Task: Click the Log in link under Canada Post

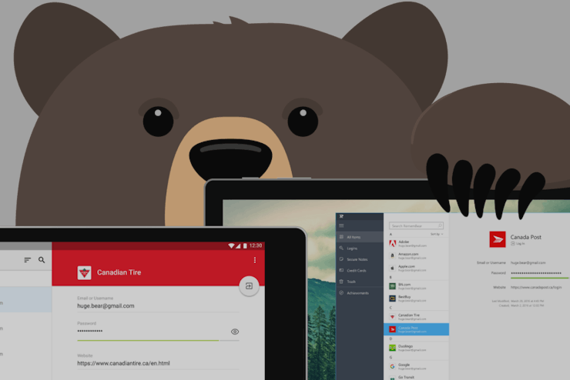Action: (518, 243)
